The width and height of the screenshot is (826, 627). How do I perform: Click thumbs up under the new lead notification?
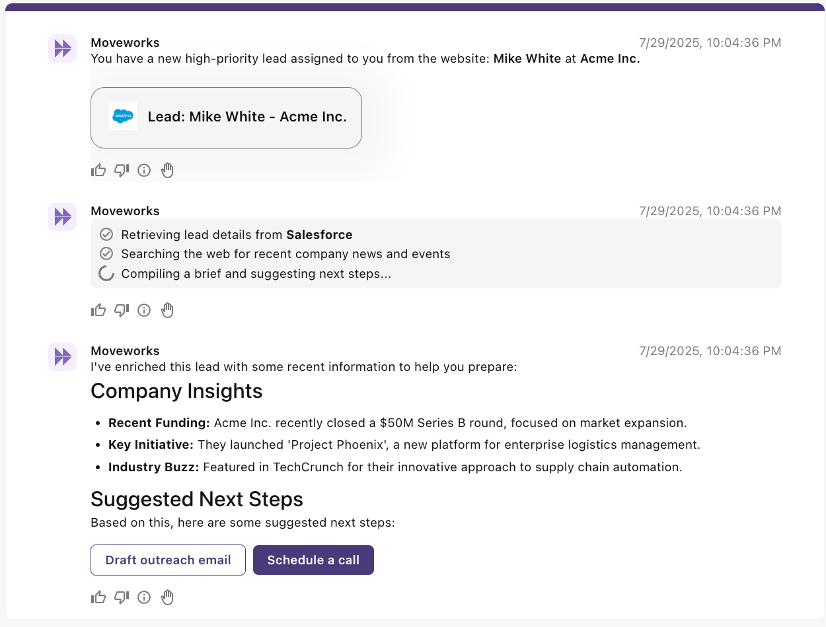(x=98, y=170)
